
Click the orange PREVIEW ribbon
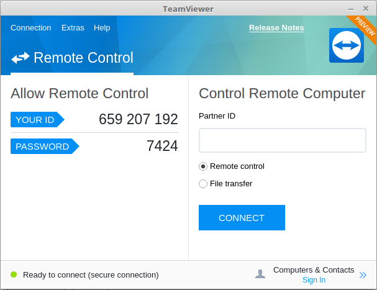pos(364,28)
